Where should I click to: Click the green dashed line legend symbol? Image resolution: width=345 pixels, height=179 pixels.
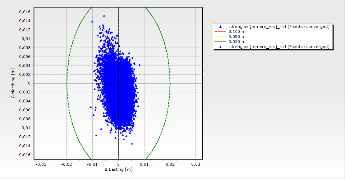221,42
